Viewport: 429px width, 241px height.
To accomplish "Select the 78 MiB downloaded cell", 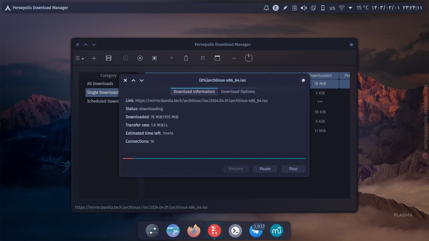I will [x=320, y=84].
